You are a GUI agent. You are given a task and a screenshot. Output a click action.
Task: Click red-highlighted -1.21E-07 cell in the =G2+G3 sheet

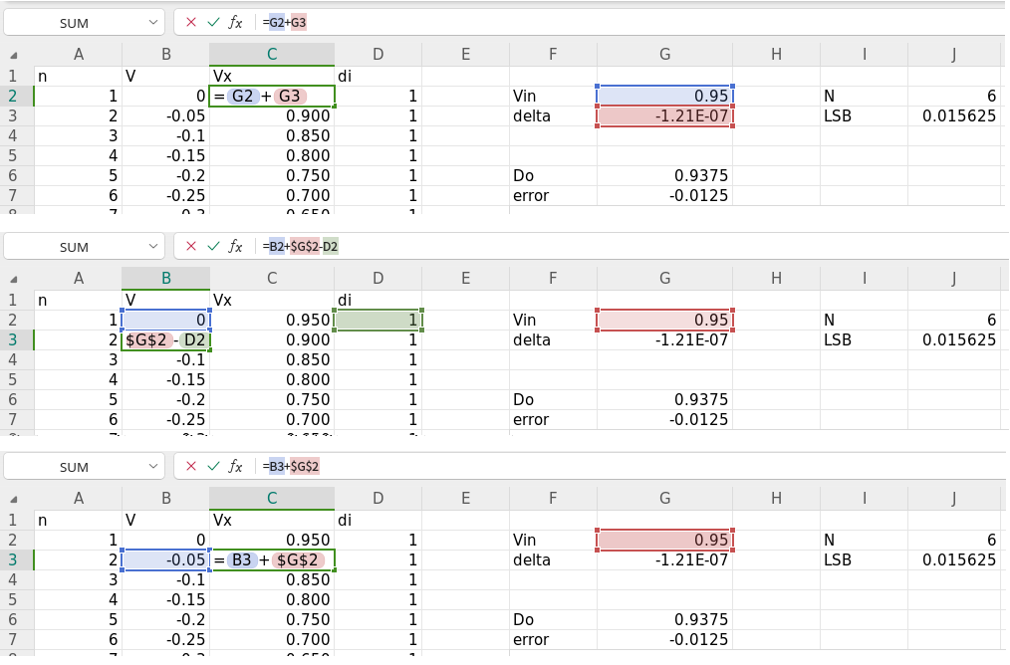click(664, 115)
